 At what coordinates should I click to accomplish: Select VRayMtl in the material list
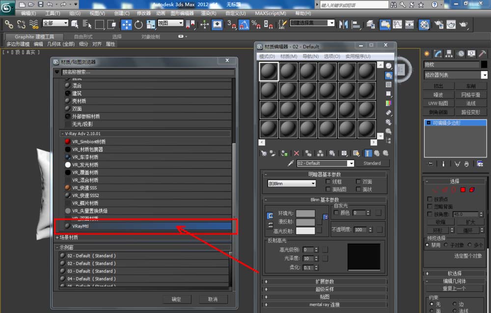148,226
